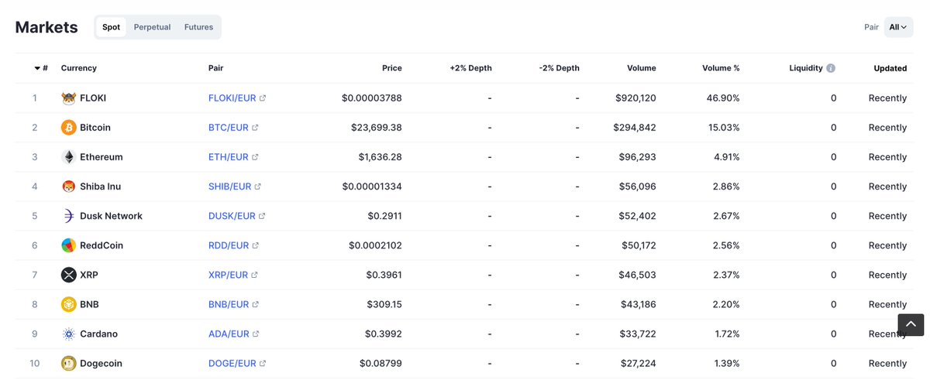Sort table by Volume % column header
The width and height of the screenshot is (930, 380).
[x=721, y=68]
